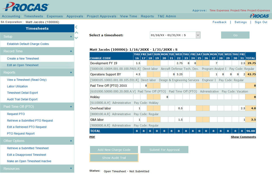Click the down chevron beside the sidebar

(76, 38)
